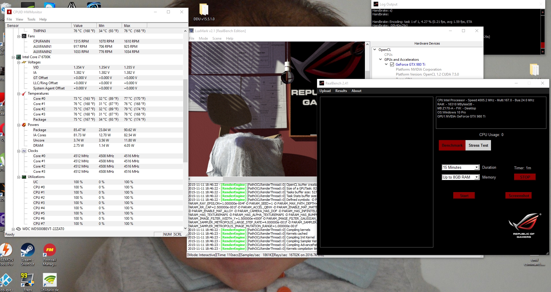Select the Utilitário de desktop icon

point(50,282)
